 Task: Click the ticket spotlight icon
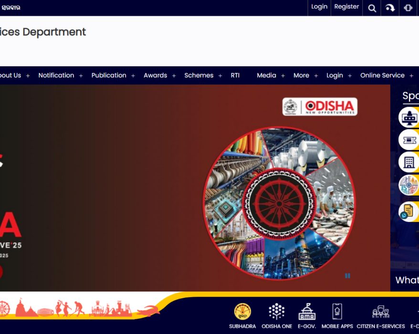(409, 140)
